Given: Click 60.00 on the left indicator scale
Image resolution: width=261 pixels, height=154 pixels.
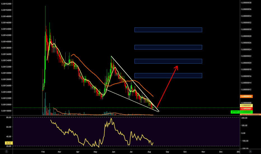Looking at the screenshot, I should point(9,127).
